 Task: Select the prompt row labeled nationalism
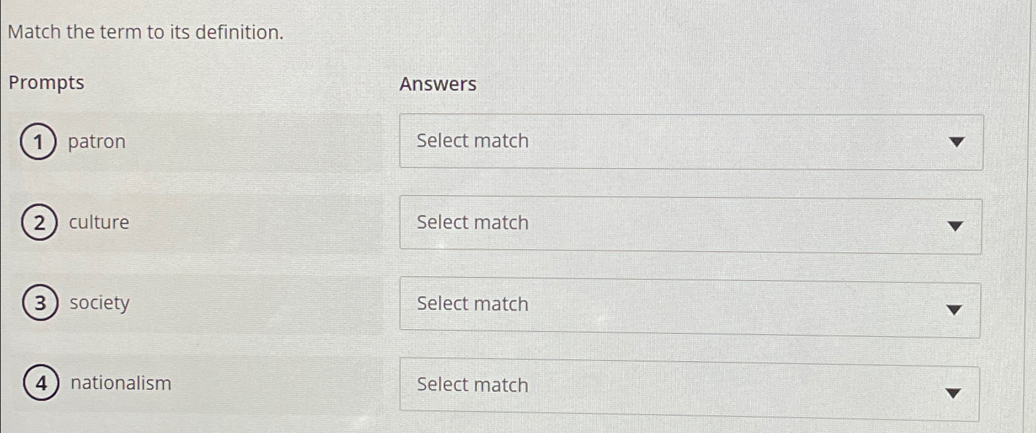coord(121,383)
